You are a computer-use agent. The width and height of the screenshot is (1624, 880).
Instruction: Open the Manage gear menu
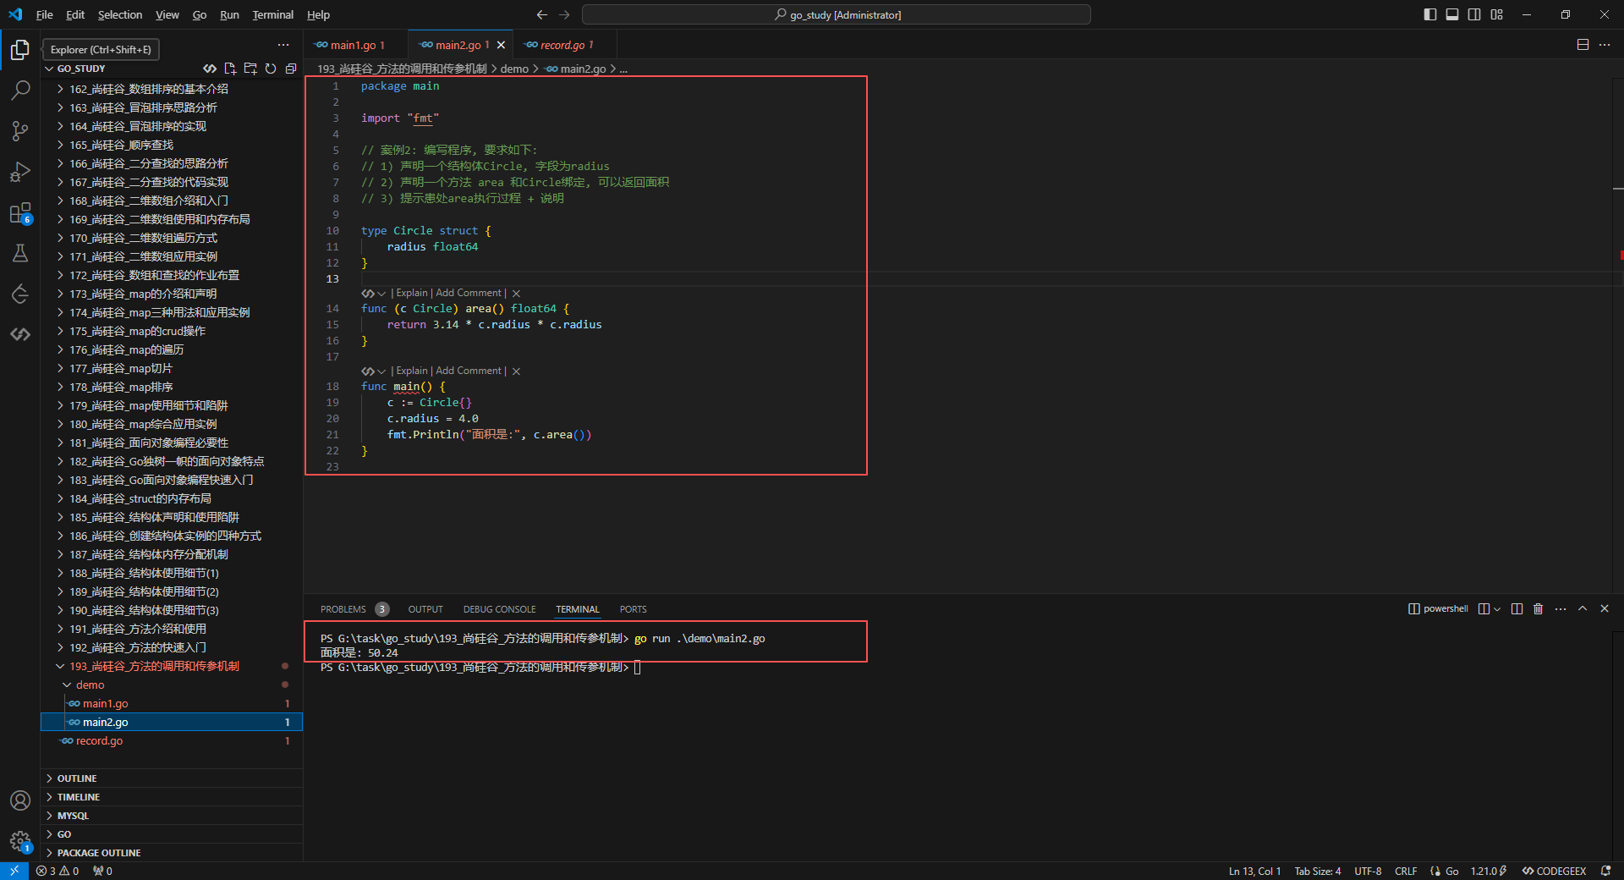point(20,841)
